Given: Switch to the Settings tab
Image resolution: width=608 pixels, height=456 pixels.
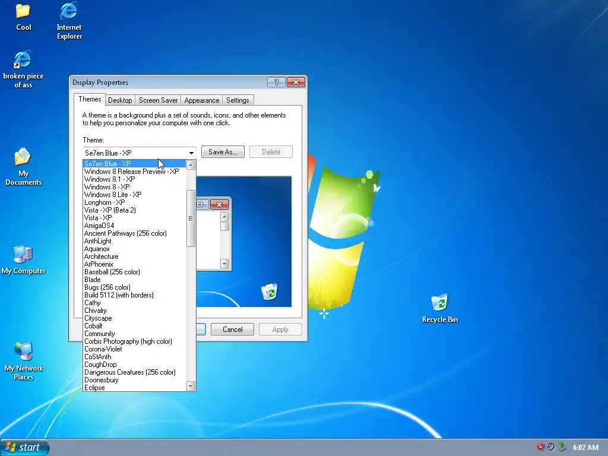Looking at the screenshot, I should click(x=237, y=100).
